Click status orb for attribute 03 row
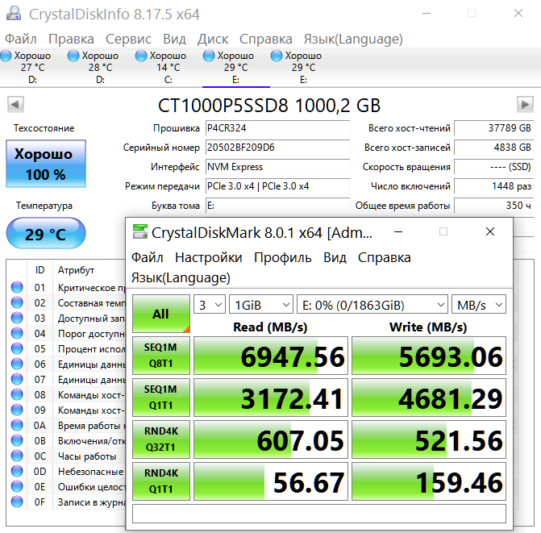Image resolution: width=541 pixels, height=533 pixels. 17,318
